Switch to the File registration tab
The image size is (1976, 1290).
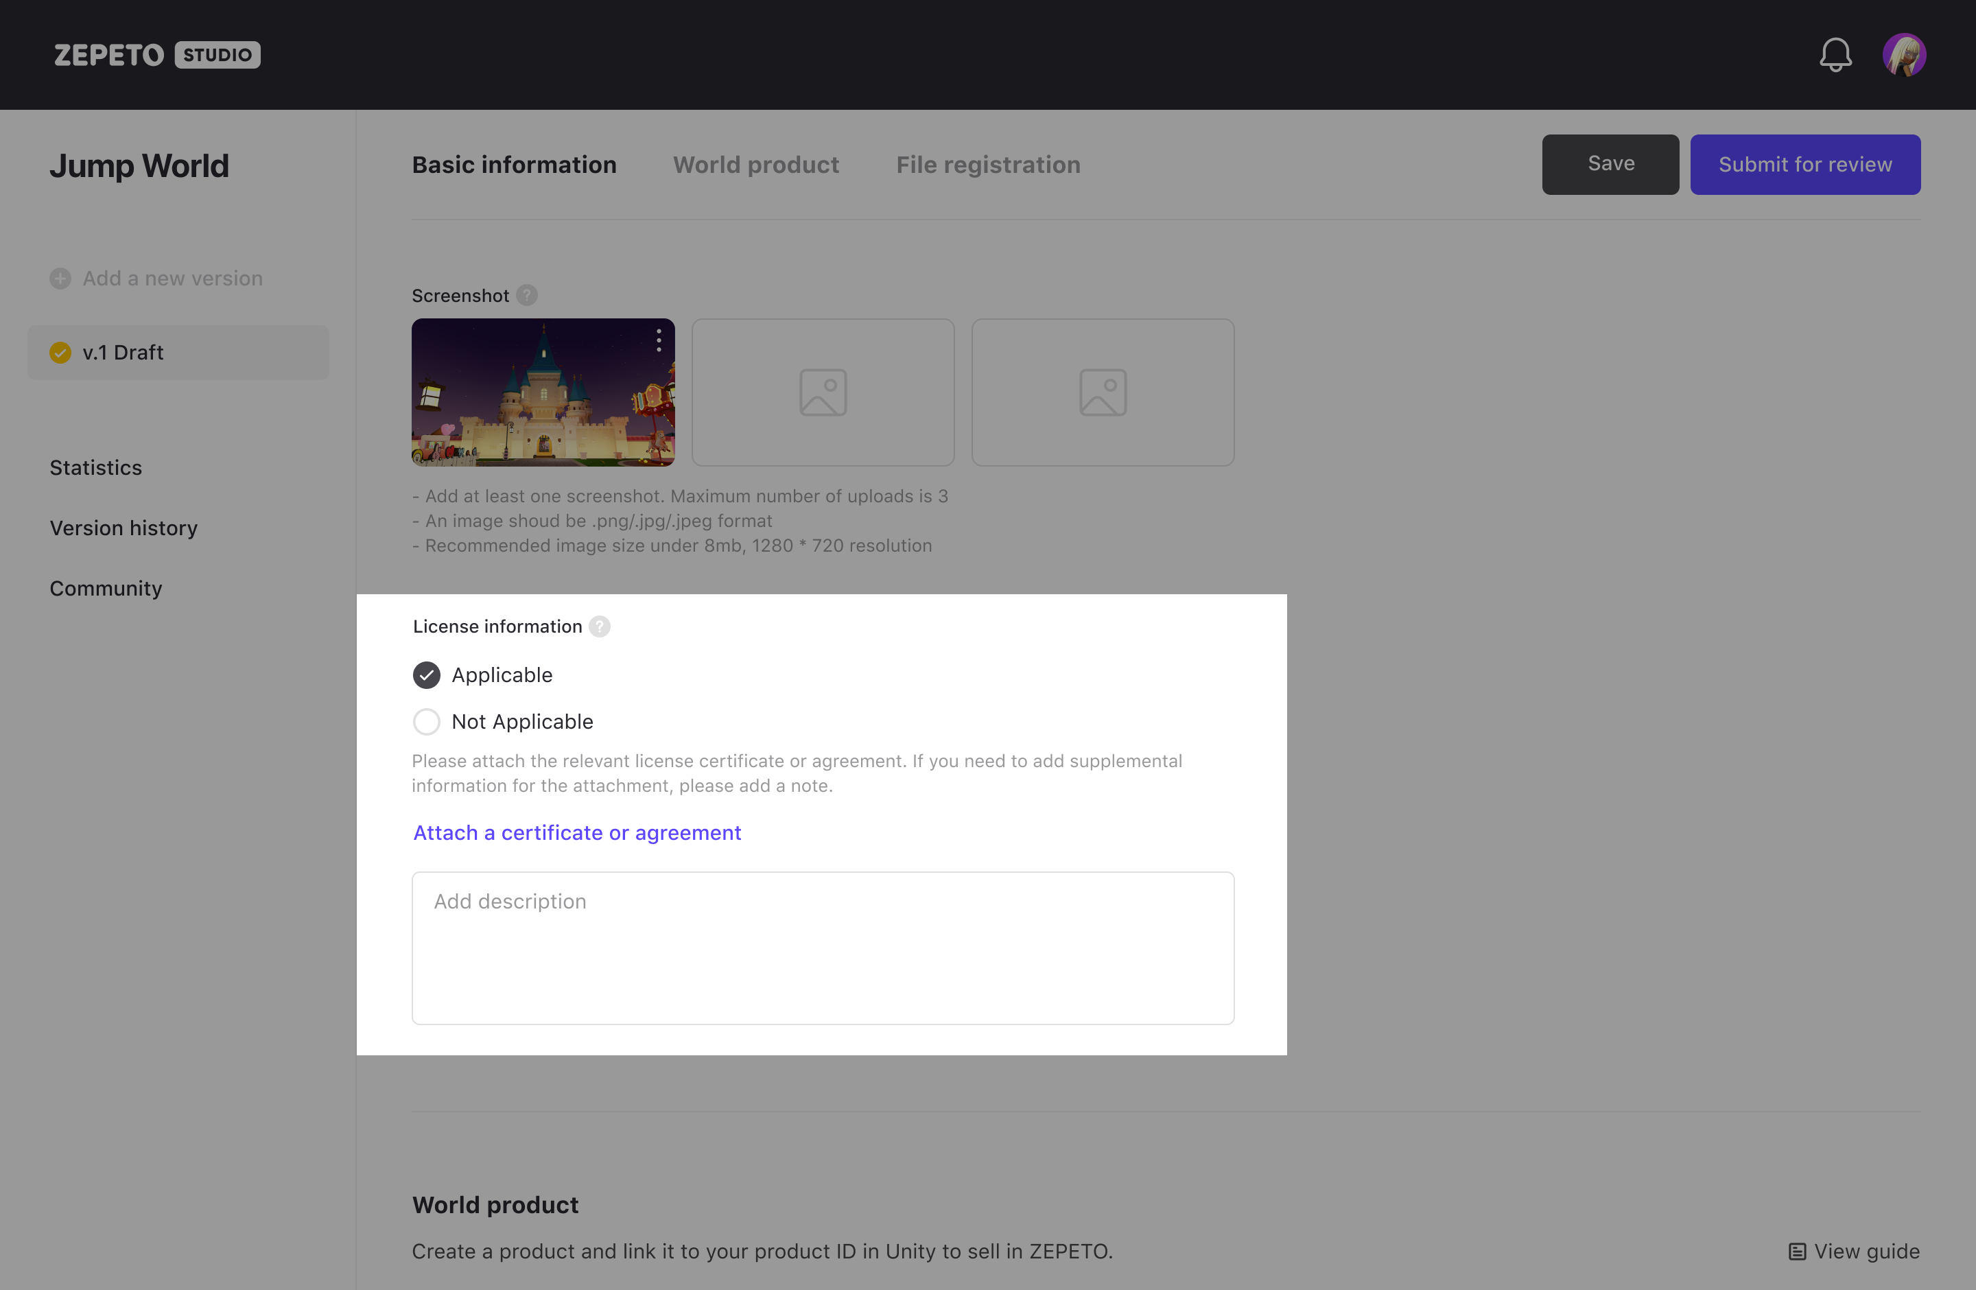[x=987, y=165]
